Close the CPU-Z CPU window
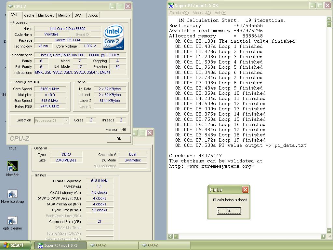Image resolution: width=333 pixels, height=250 pixels. [128, 7]
